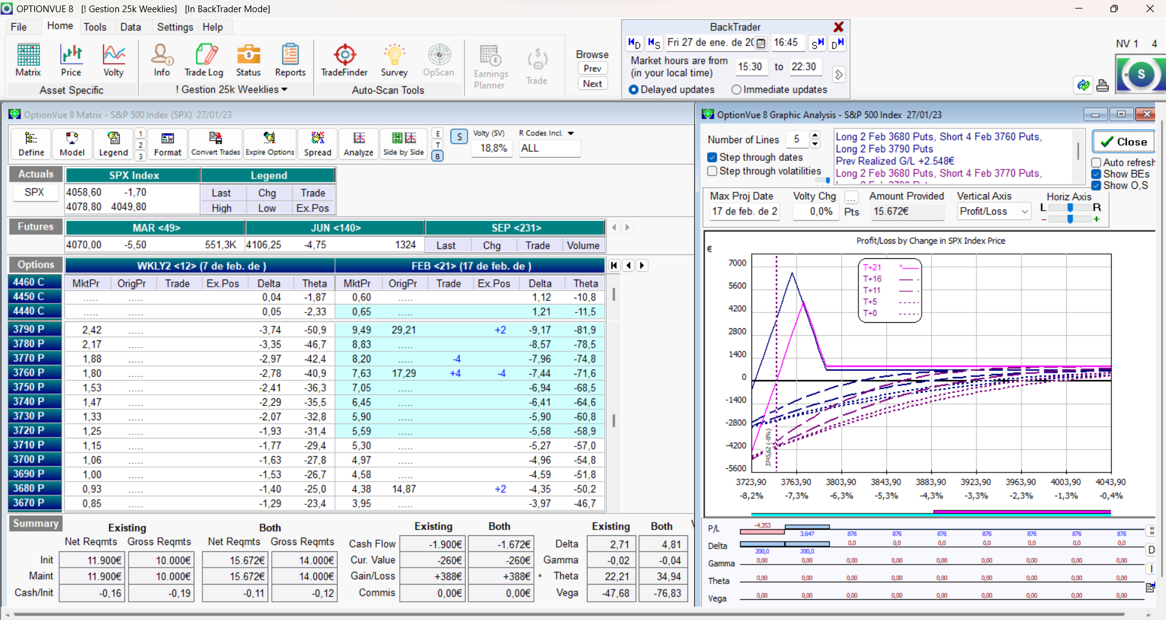Adjust the lower Horiz Axis zoom slider
The image size is (1166, 620).
coord(1070,219)
